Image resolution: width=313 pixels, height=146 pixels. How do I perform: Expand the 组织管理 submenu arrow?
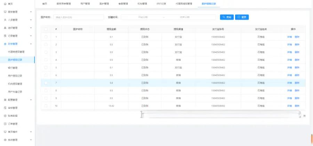(31, 28)
